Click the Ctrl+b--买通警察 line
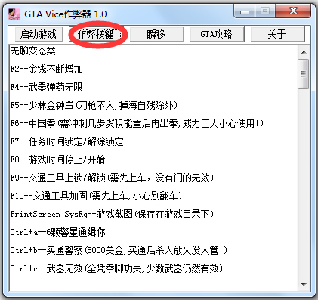Screen dimensions: 318x300 coord(119,250)
